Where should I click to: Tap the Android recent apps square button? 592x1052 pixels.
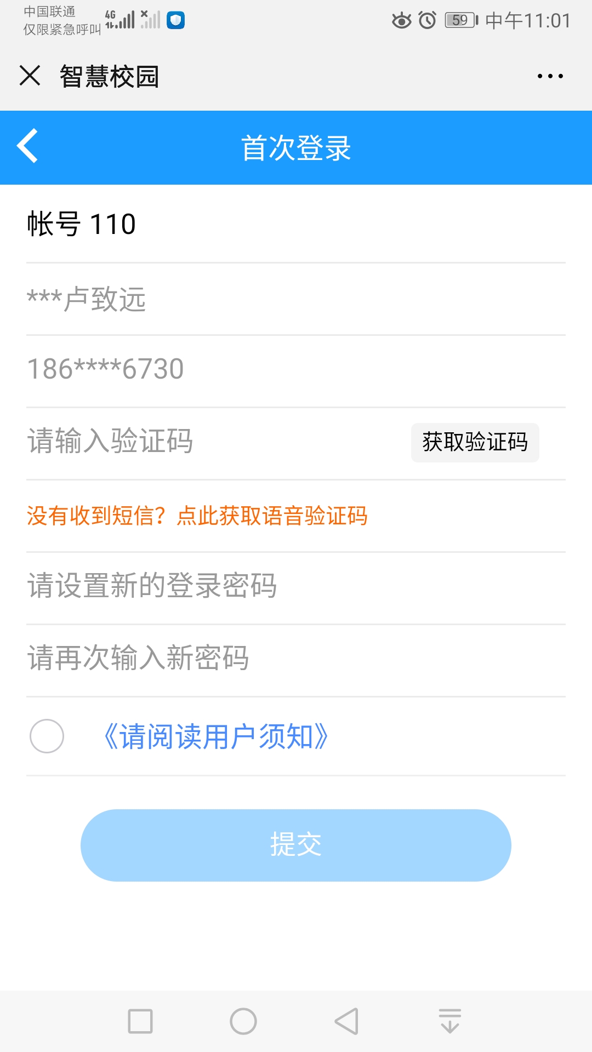140,1021
